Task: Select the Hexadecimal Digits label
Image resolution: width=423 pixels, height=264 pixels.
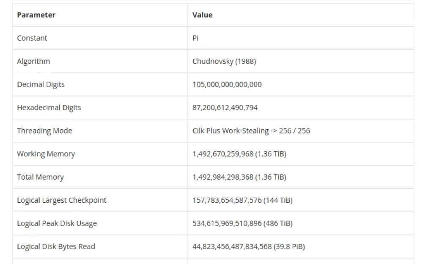Action: (49, 108)
